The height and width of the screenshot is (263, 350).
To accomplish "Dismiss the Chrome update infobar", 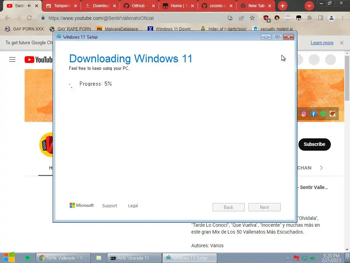I will (x=342, y=43).
